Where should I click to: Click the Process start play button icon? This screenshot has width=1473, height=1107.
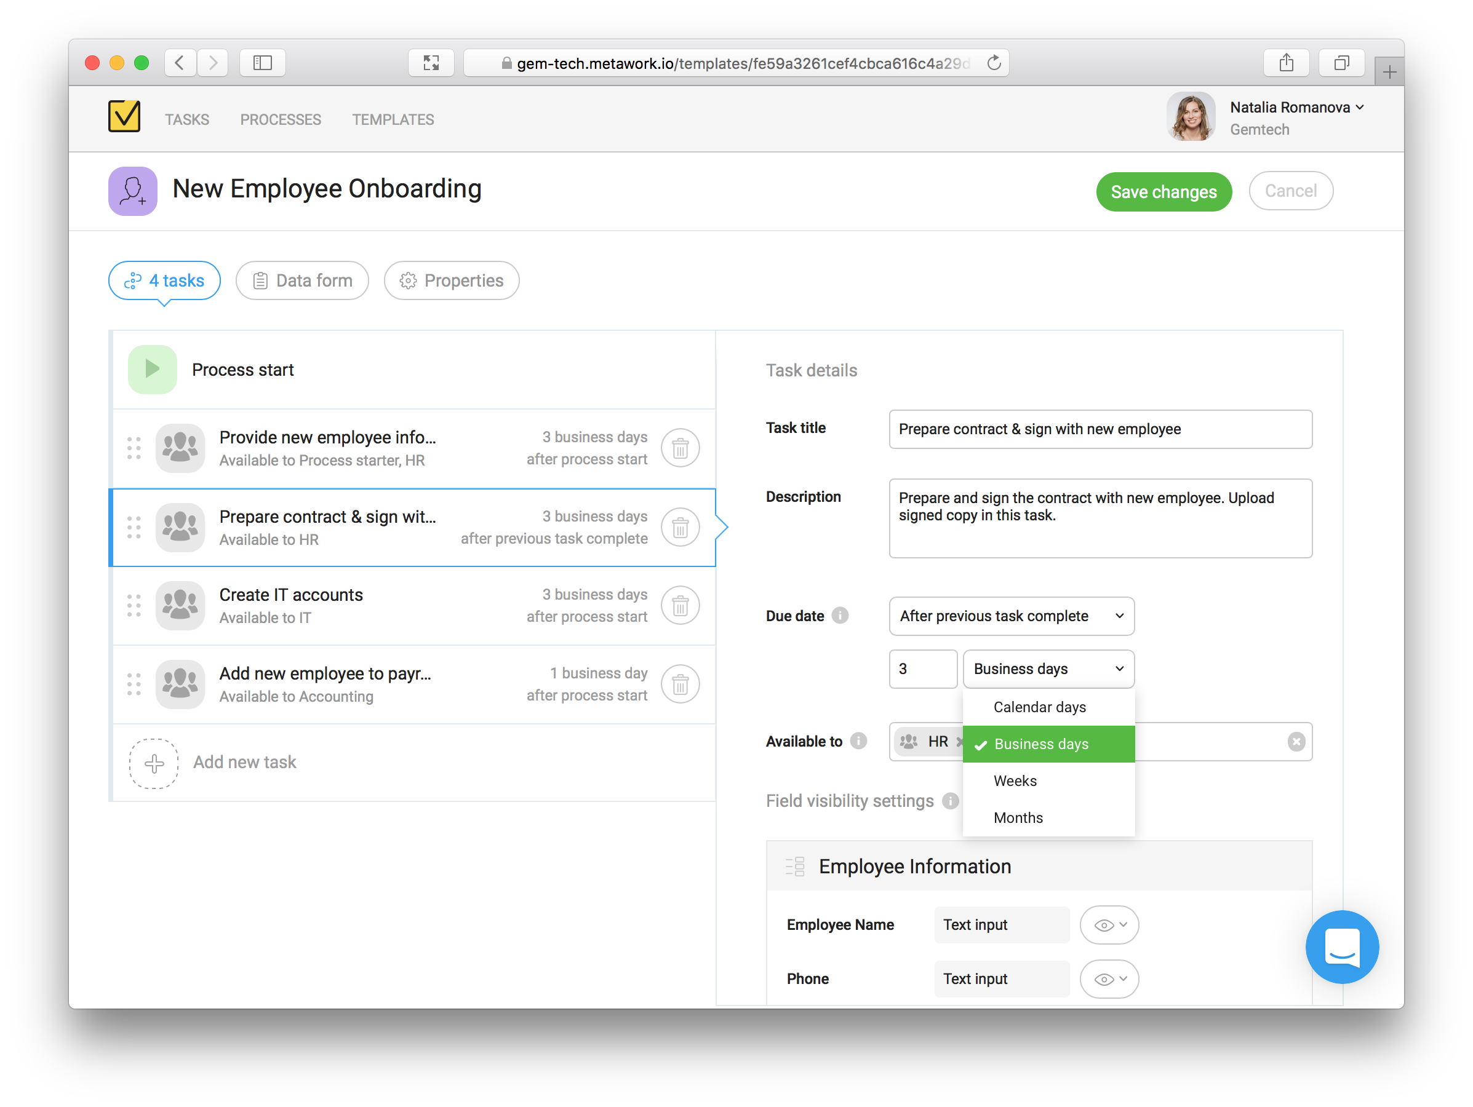coord(151,370)
